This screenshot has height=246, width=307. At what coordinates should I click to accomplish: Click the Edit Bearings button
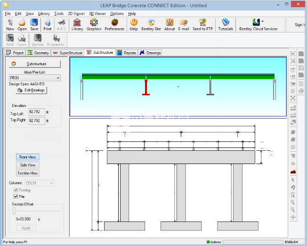pyautogui.click(x=32, y=90)
